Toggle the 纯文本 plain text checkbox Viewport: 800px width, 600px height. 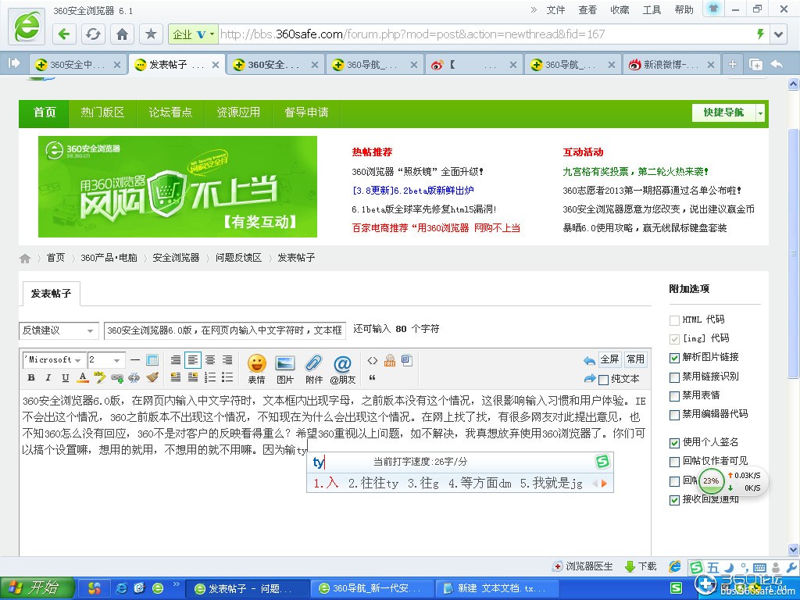(603, 380)
